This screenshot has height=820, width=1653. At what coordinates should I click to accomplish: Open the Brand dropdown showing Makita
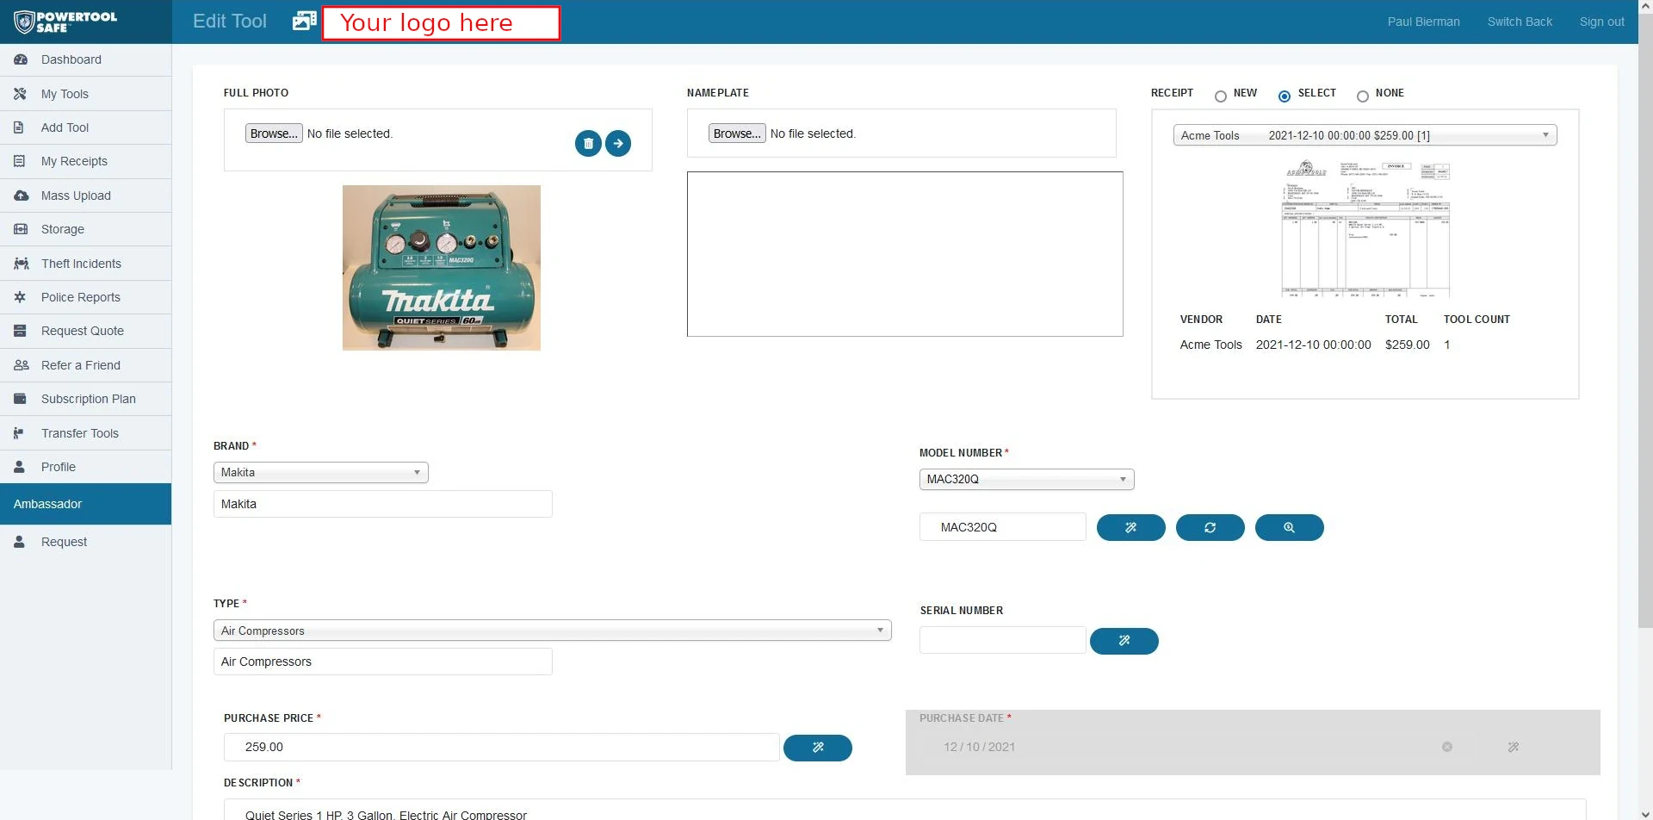(x=320, y=473)
